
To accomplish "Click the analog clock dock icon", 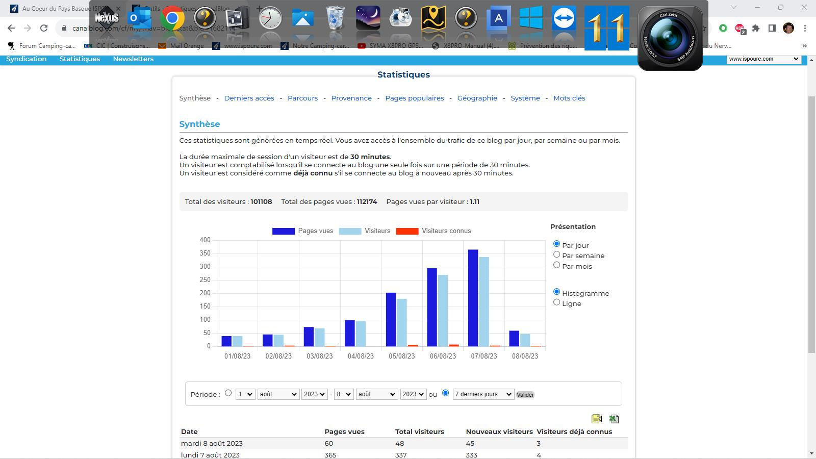I will [270, 19].
